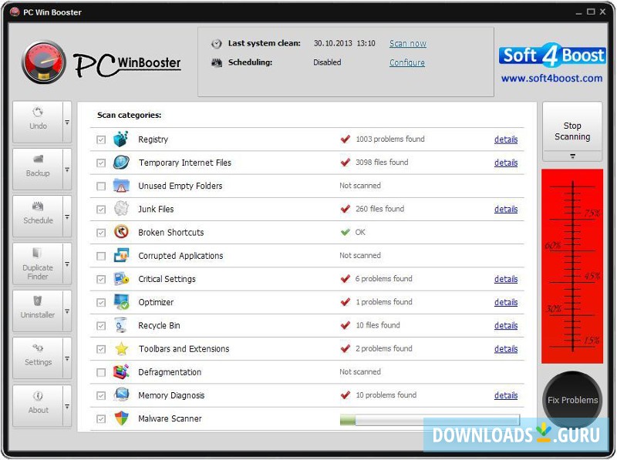This screenshot has width=617, height=460.
Task: Click the Malware Scanner shield icon
Action: pyautogui.click(x=121, y=418)
